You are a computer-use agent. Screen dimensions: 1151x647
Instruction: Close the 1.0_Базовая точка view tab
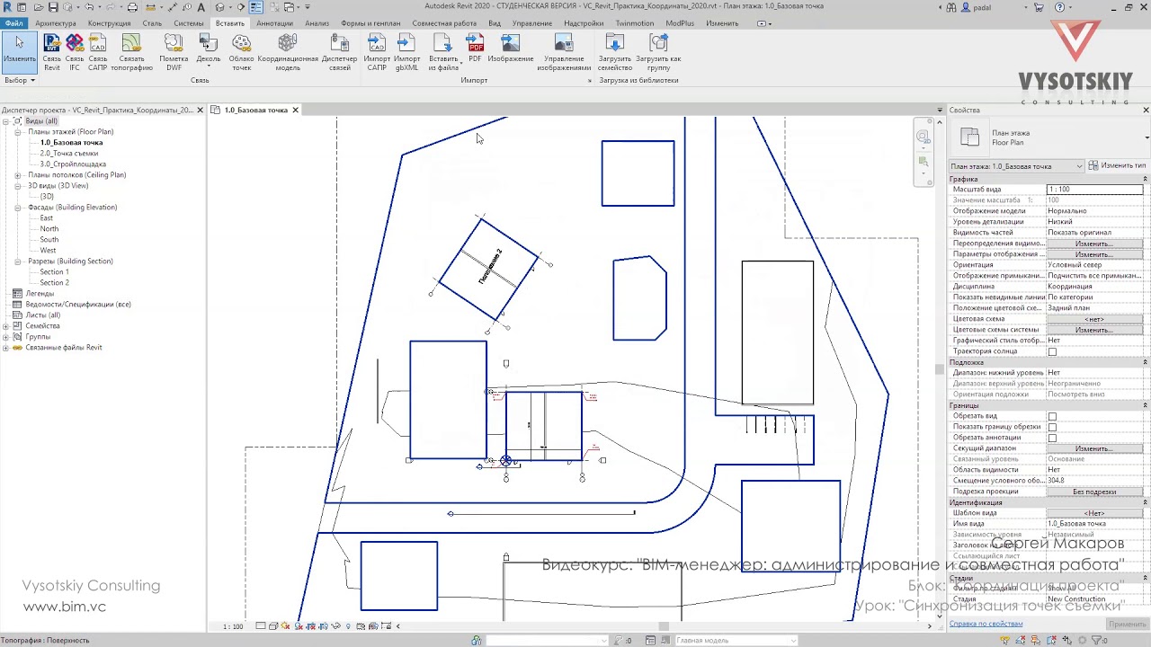pyautogui.click(x=295, y=111)
